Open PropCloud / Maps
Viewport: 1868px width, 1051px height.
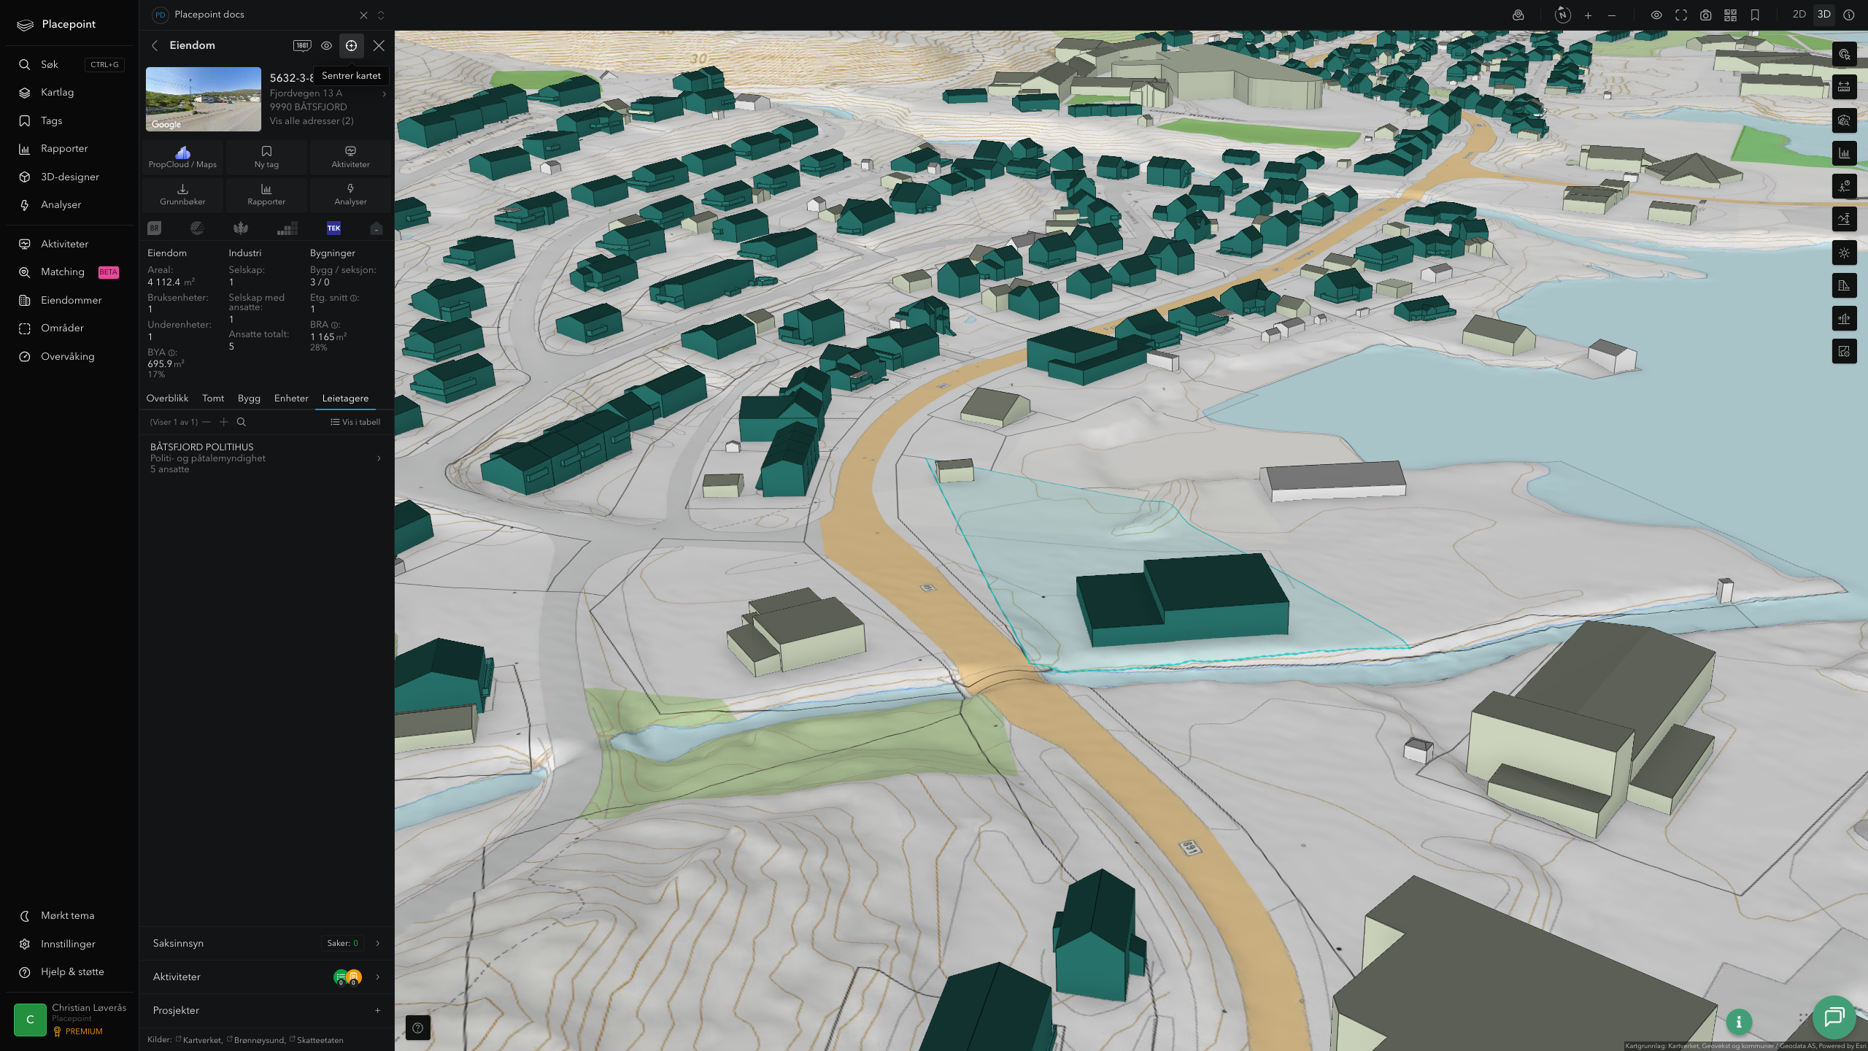coord(182,157)
